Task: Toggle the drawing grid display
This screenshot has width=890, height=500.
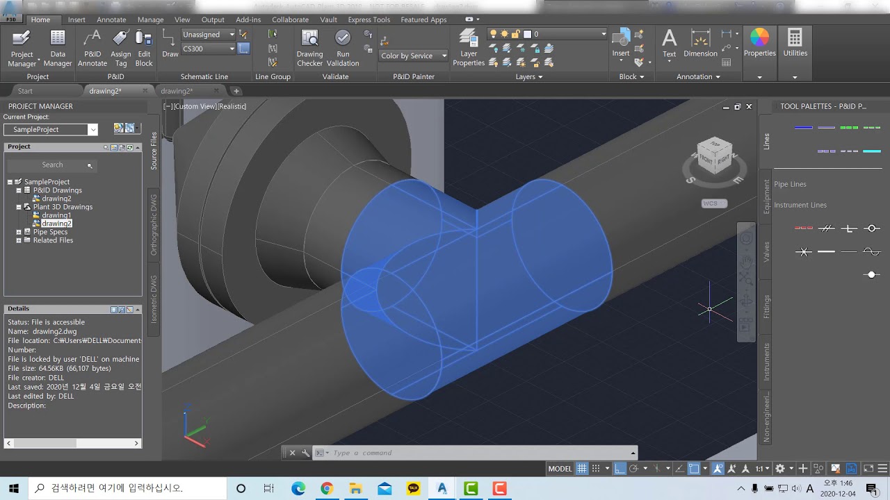Action: [x=582, y=469]
